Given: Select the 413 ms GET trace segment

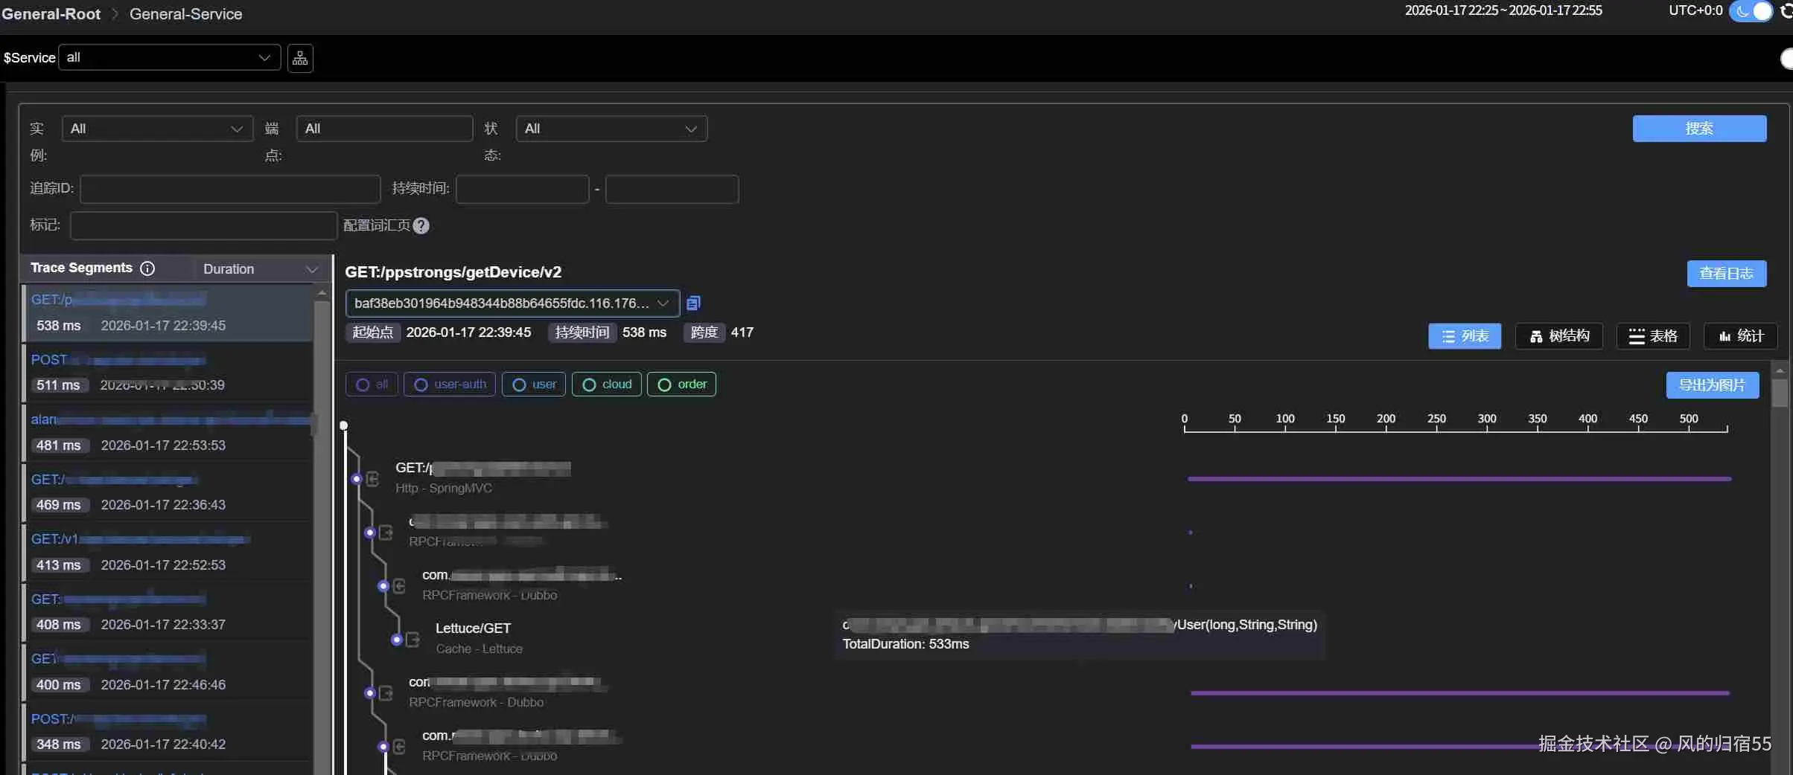Looking at the screenshot, I should click(x=168, y=553).
